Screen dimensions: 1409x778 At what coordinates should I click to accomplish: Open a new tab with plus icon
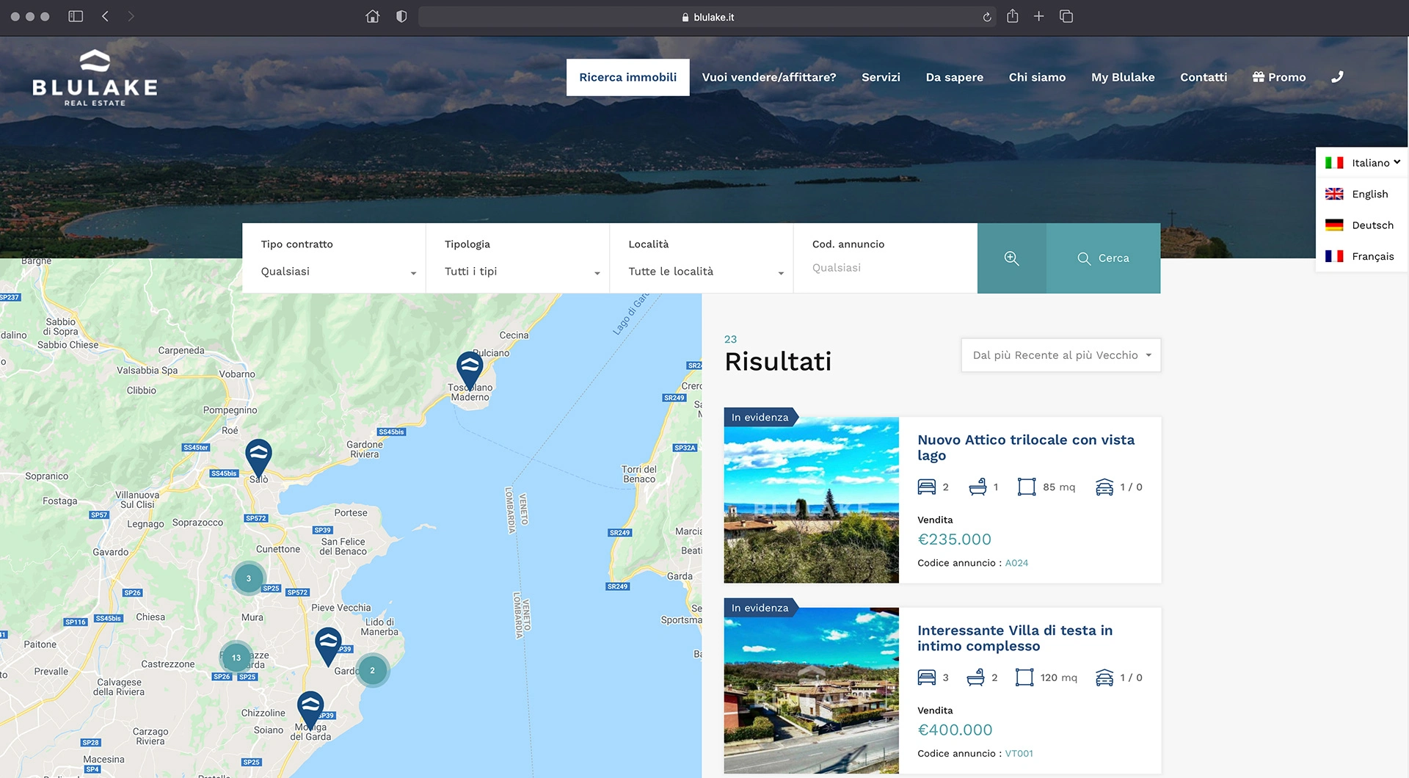pyautogui.click(x=1039, y=16)
